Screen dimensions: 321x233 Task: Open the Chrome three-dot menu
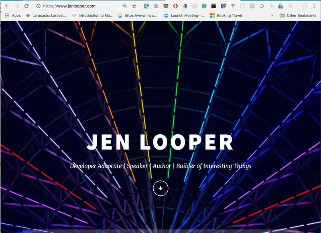[314, 6]
